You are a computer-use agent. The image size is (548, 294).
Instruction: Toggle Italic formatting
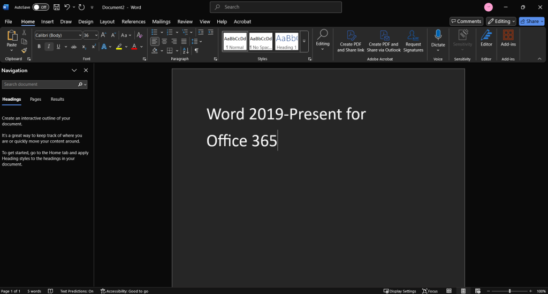click(x=48, y=47)
